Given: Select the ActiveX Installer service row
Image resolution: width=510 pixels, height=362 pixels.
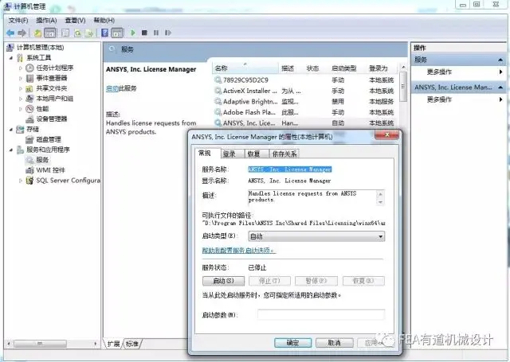Looking at the screenshot, I should [x=304, y=91].
